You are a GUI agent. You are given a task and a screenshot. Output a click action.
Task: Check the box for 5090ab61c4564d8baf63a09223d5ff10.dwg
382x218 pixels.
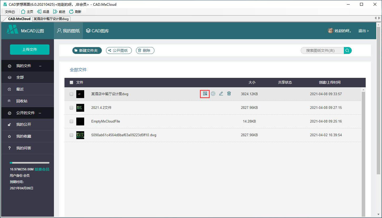71,135
